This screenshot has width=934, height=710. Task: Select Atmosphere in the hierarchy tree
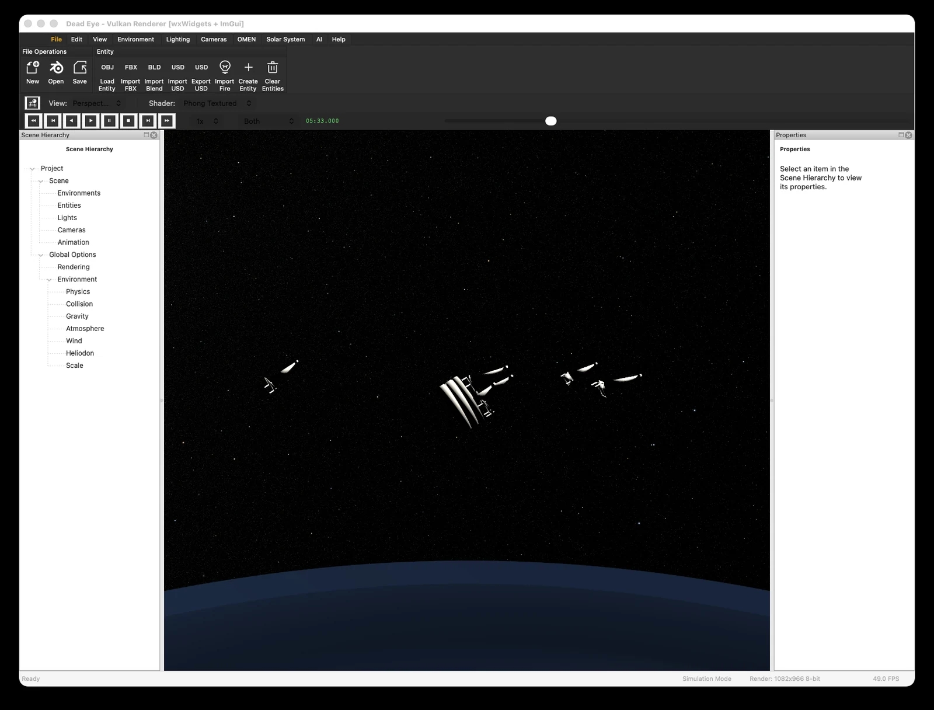tap(85, 329)
